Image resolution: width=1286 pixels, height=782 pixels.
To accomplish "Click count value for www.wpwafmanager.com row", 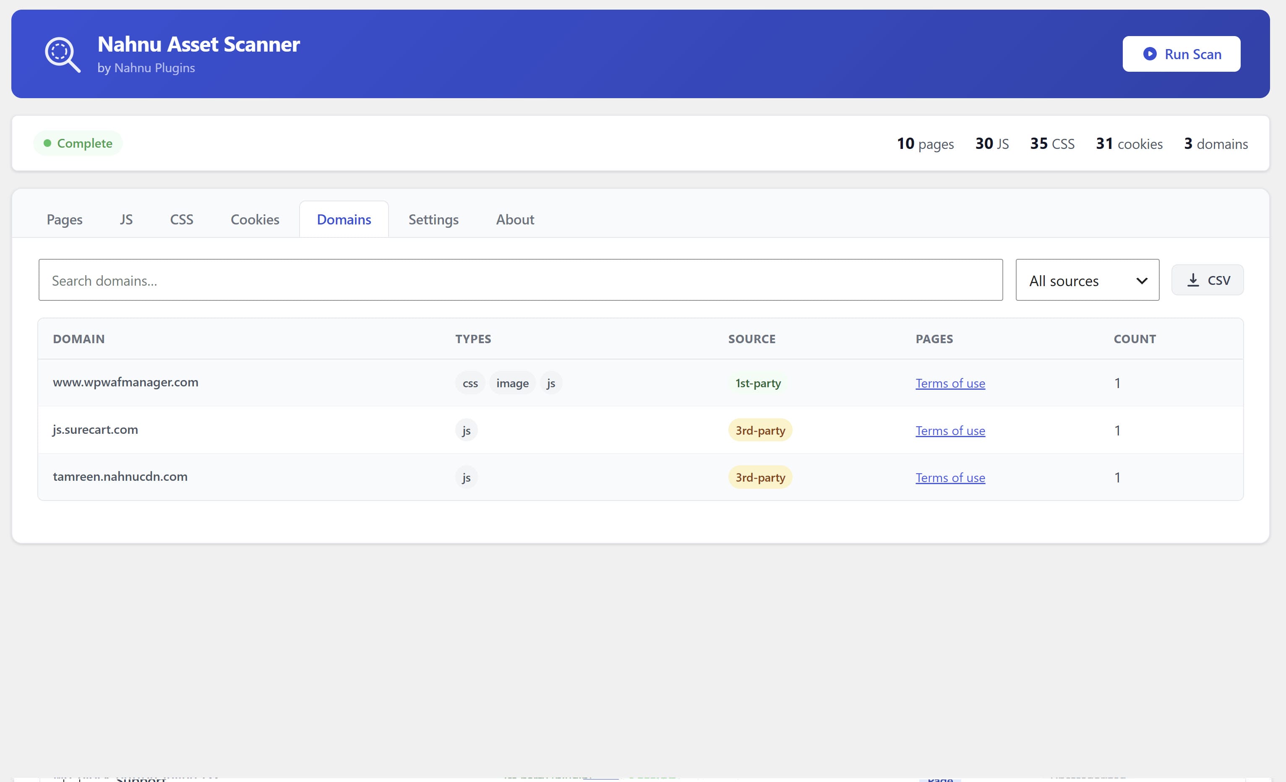I will [1117, 383].
